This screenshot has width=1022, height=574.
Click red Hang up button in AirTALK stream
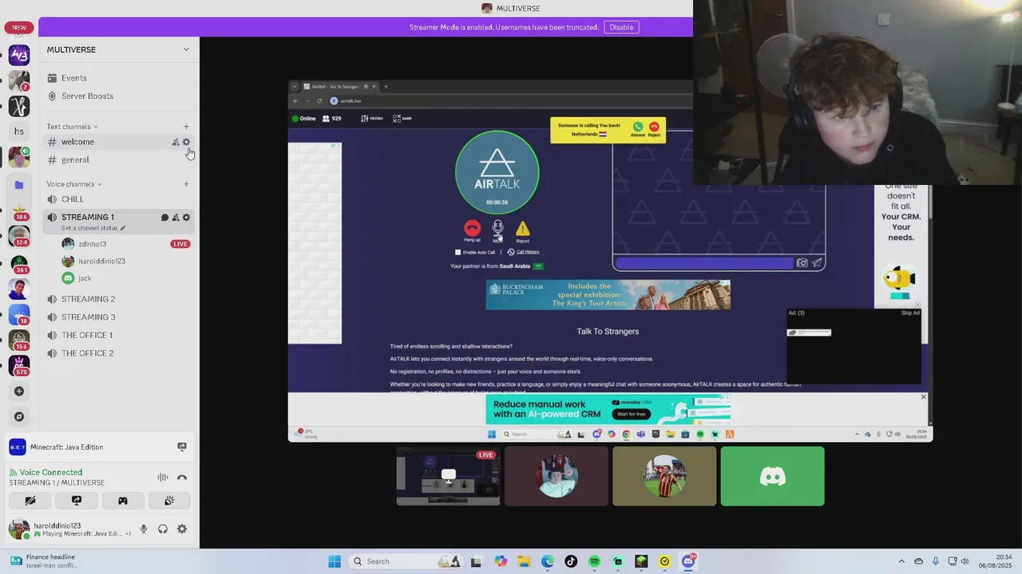coord(472,229)
